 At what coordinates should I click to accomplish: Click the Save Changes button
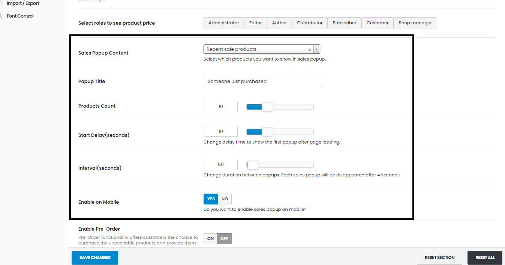(x=95, y=258)
